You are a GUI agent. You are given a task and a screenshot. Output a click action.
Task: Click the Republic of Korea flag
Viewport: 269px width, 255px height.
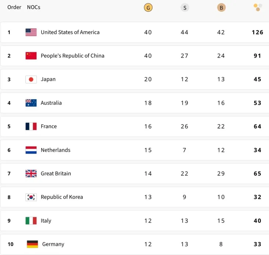[31, 197]
